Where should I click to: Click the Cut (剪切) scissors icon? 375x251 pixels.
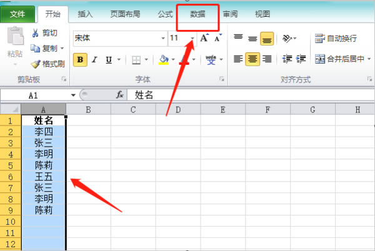click(35, 33)
